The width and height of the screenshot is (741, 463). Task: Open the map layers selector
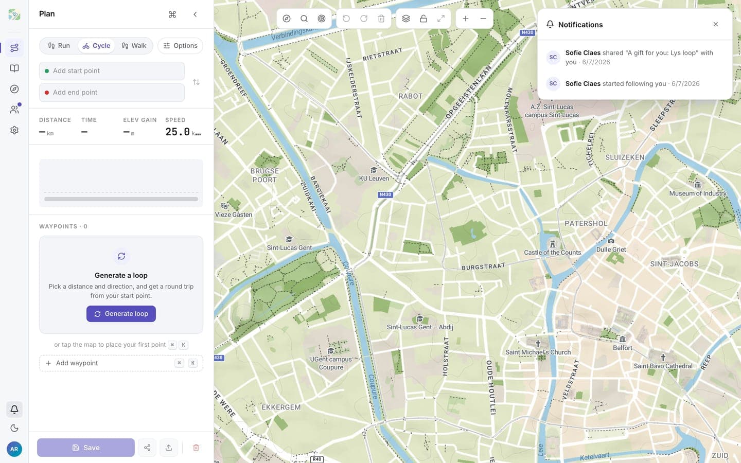pos(406,19)
